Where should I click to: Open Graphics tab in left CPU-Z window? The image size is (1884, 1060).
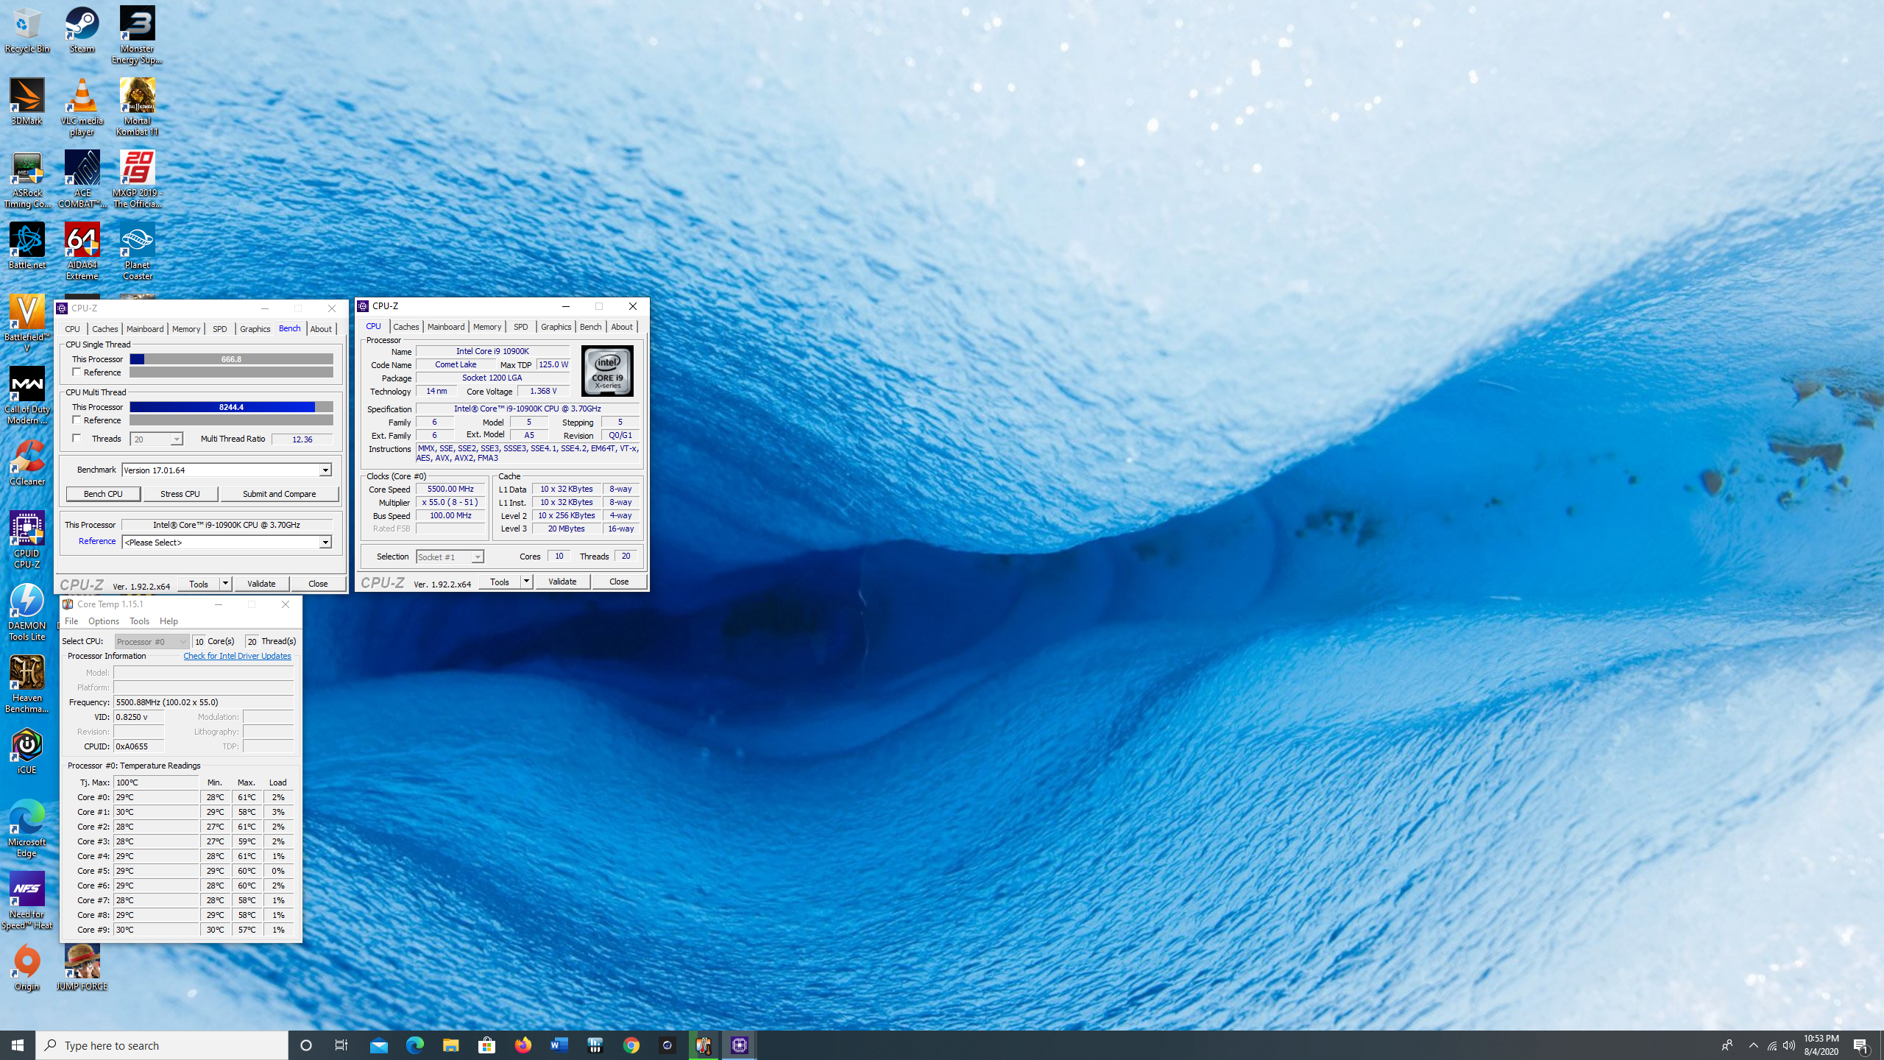pos(255,329)
